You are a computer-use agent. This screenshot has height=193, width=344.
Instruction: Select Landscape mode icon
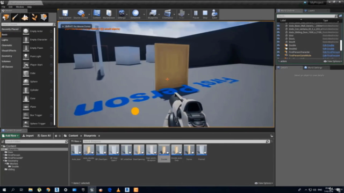[25, 17]
